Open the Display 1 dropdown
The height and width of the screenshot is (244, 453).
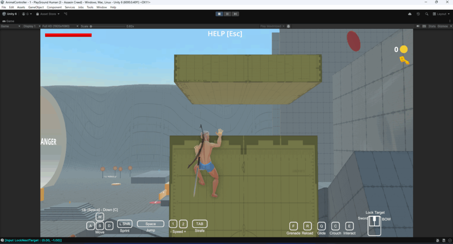pos(31,26)
